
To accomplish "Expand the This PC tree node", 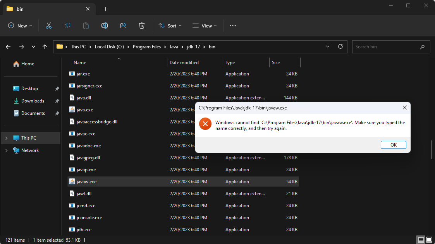I will coord(7,138).
